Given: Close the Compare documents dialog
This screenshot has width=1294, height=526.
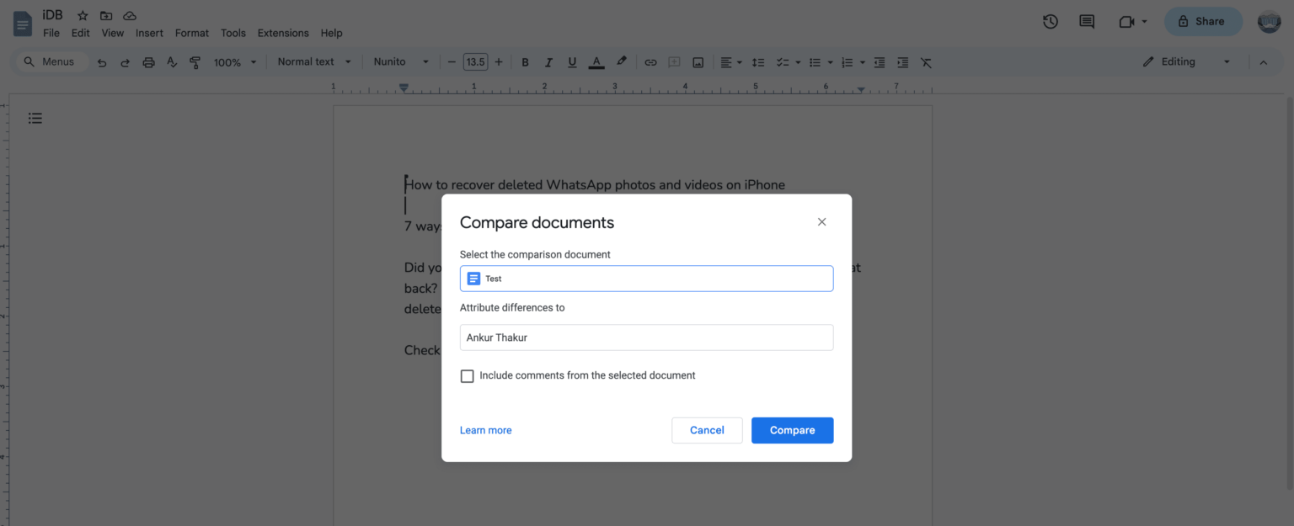Looking at the screenshot, I should (x=821, y=222).
